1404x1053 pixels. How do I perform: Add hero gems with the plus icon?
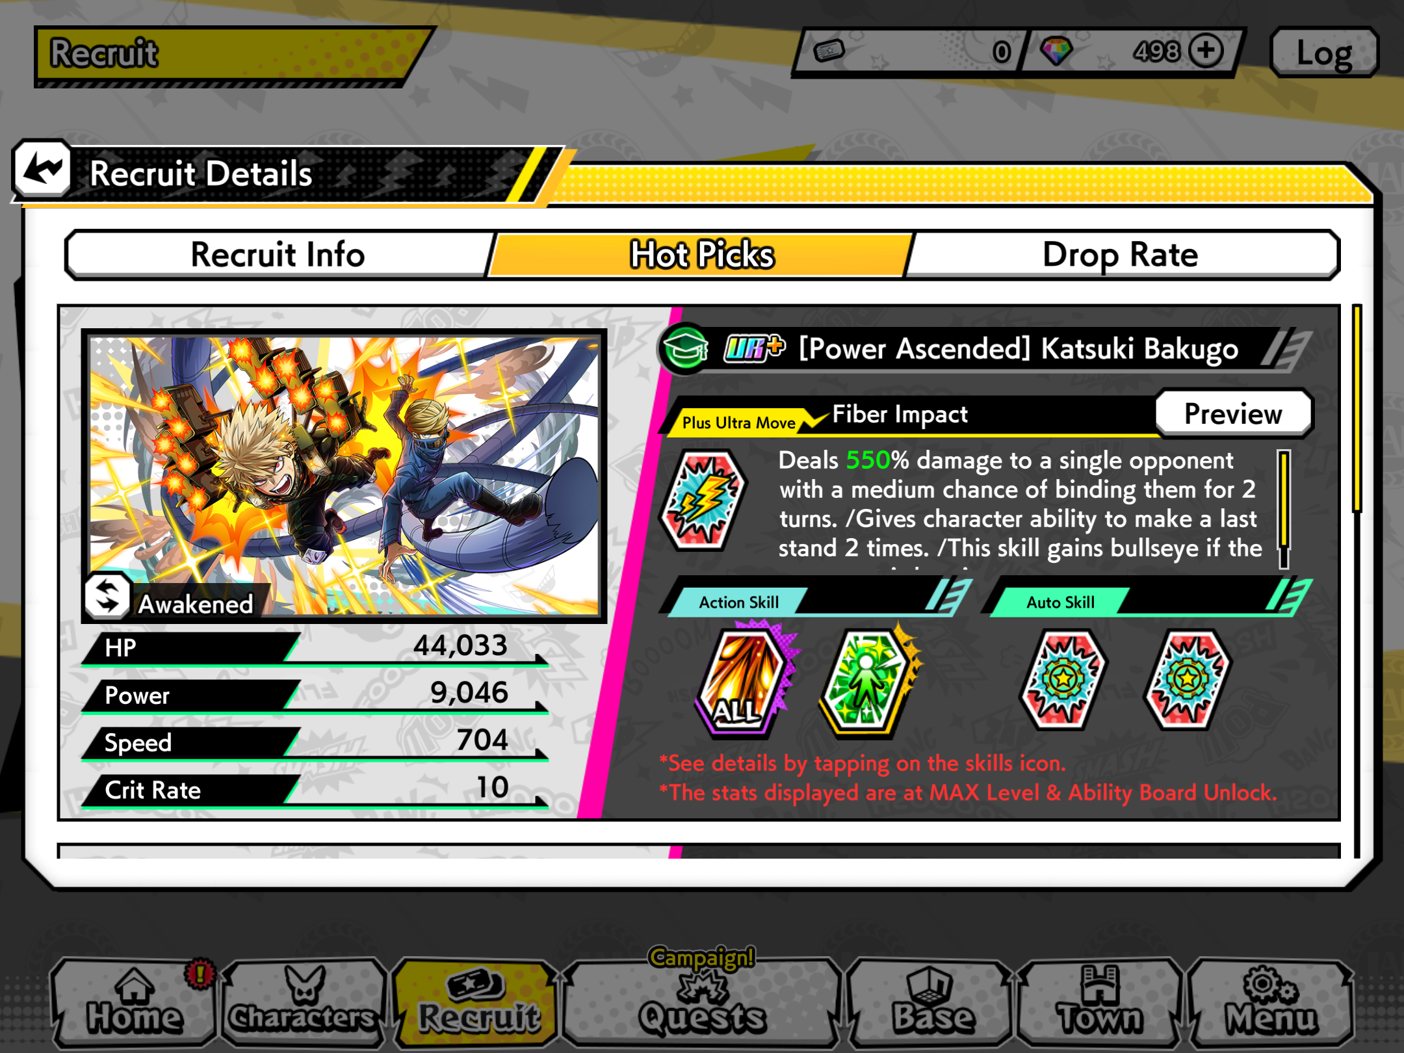point(1206,51)
